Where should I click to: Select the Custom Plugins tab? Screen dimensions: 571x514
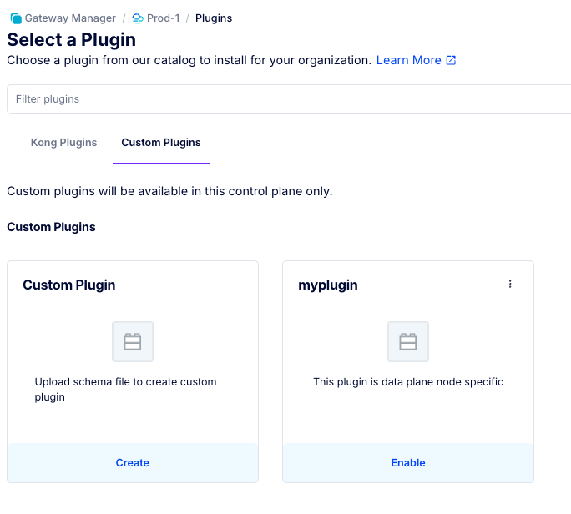coord(161,143)
